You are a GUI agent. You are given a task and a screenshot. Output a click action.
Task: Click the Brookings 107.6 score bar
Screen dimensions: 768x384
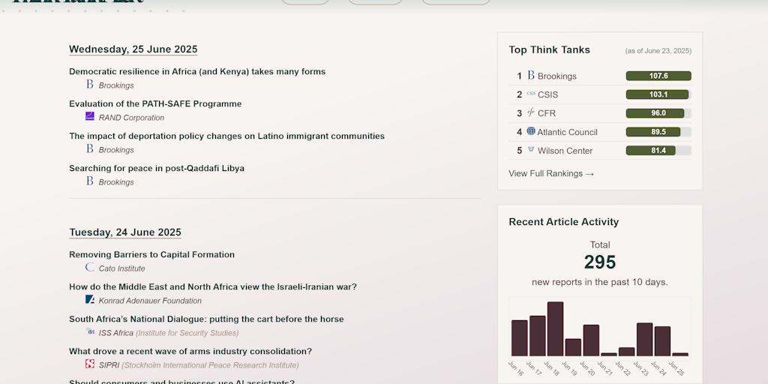pyautogui.click(x=658, y=76)
